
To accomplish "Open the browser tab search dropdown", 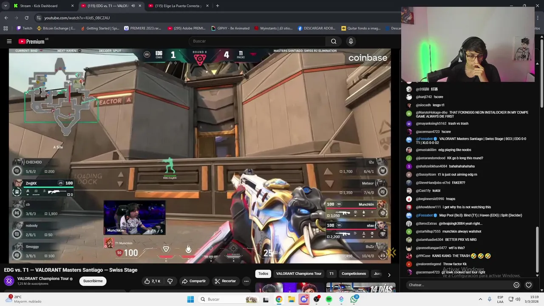I will [x=6, y=6].
